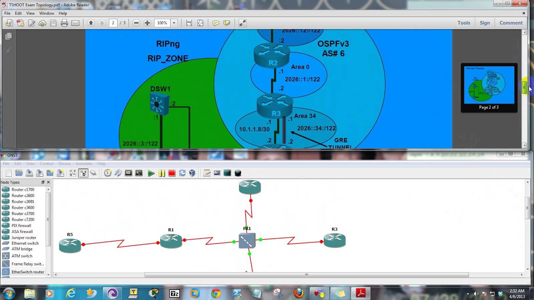Close the Node Types dock panel

48,182
